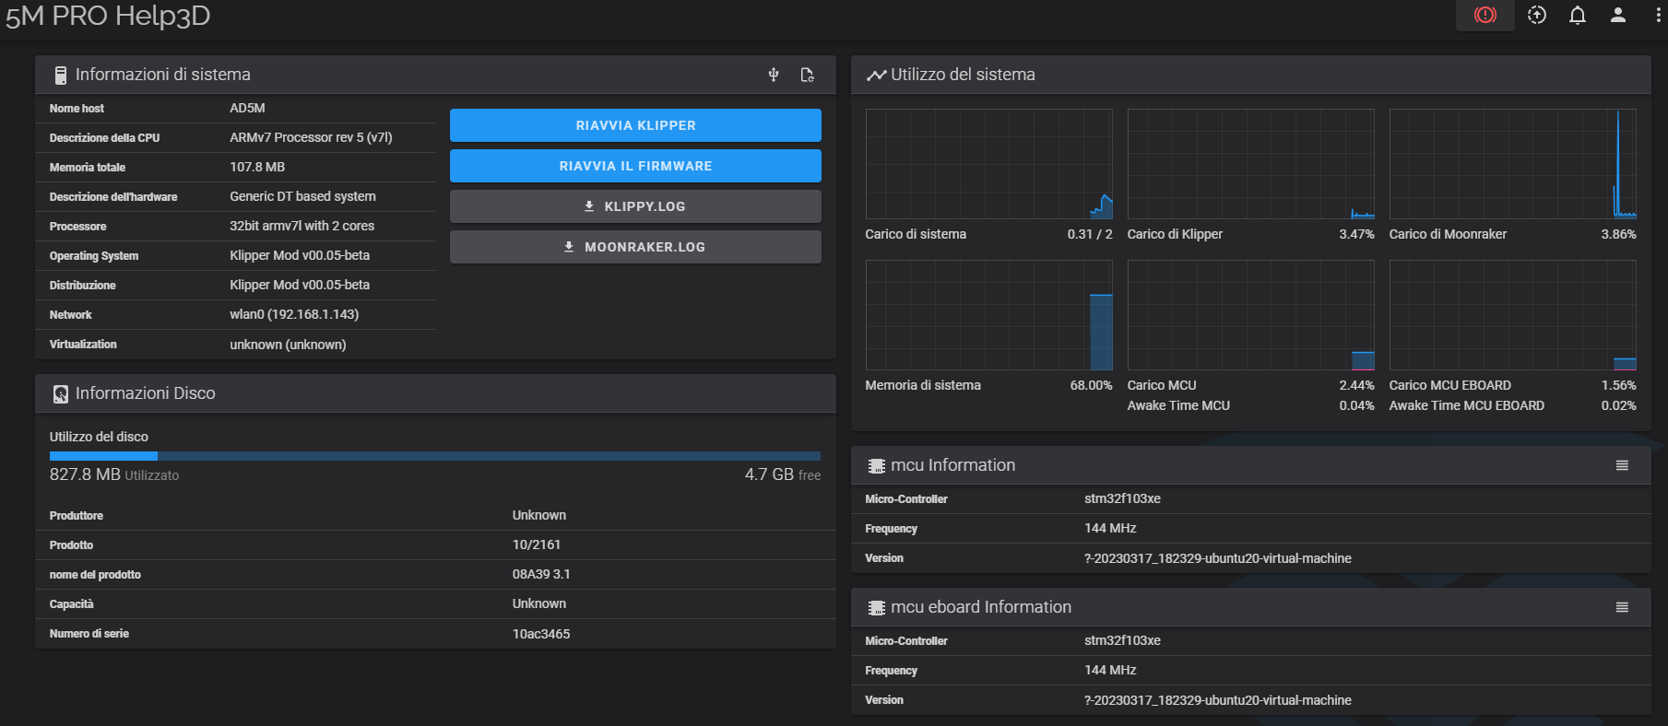The height and width of the screenshot is (726, 1668).
Task: Click the chart icon beside Utilizzo del sistema
Action: 876,76
